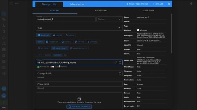The image size is (197, 110).
Task: Click the CREATE button
Action: click(158, 4)
